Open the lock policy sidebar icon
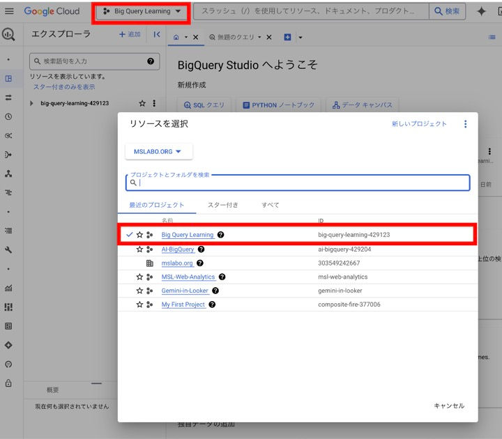 coord(8,383)
